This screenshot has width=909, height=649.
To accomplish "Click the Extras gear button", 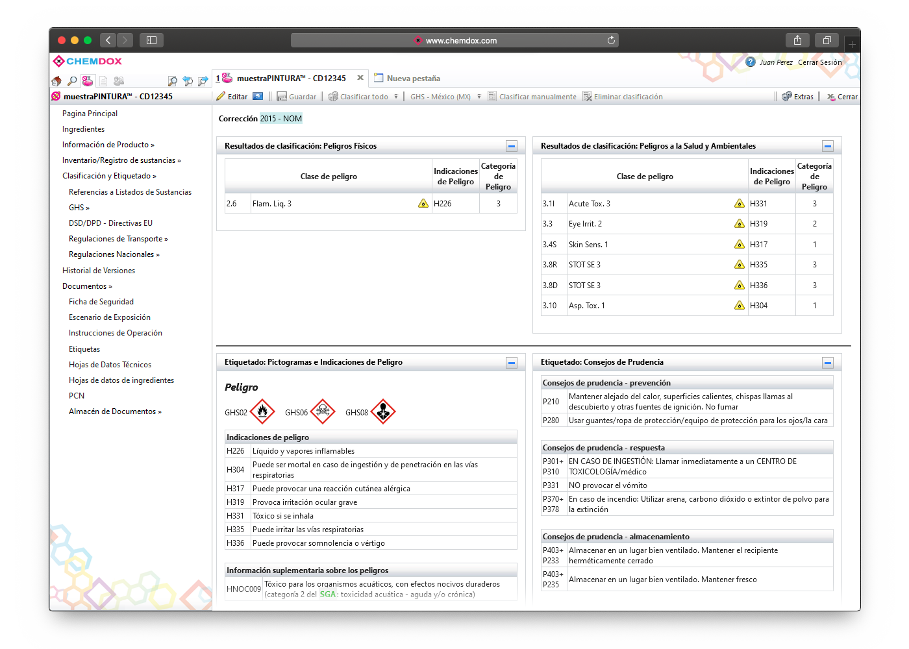I will pyautogui.click(x=798, y=97).
